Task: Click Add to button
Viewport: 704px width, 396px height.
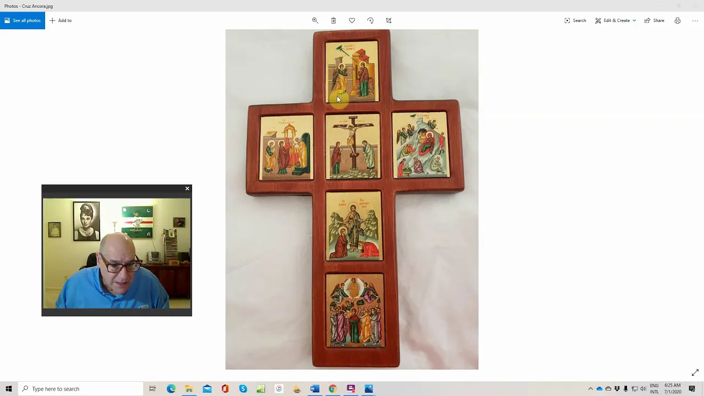Action: [x=61, y=20]
